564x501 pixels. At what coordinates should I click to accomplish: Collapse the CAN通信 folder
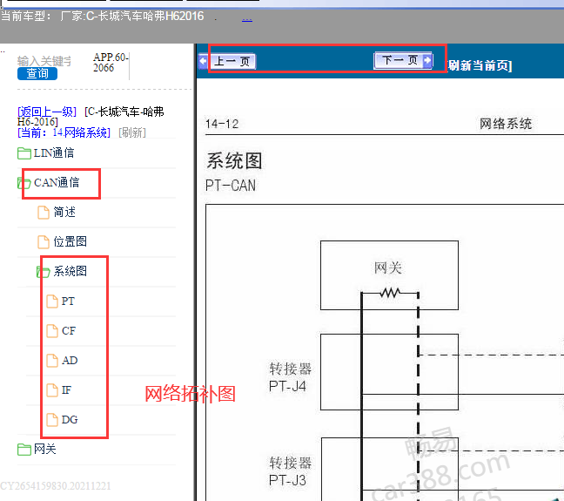(57, 182)
